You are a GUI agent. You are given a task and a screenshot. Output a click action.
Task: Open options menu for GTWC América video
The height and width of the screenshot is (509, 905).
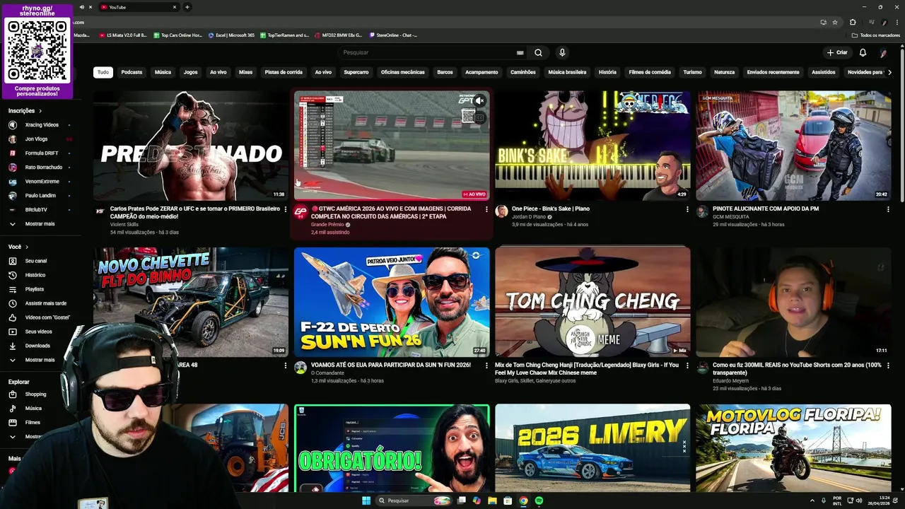click(486, 209)
